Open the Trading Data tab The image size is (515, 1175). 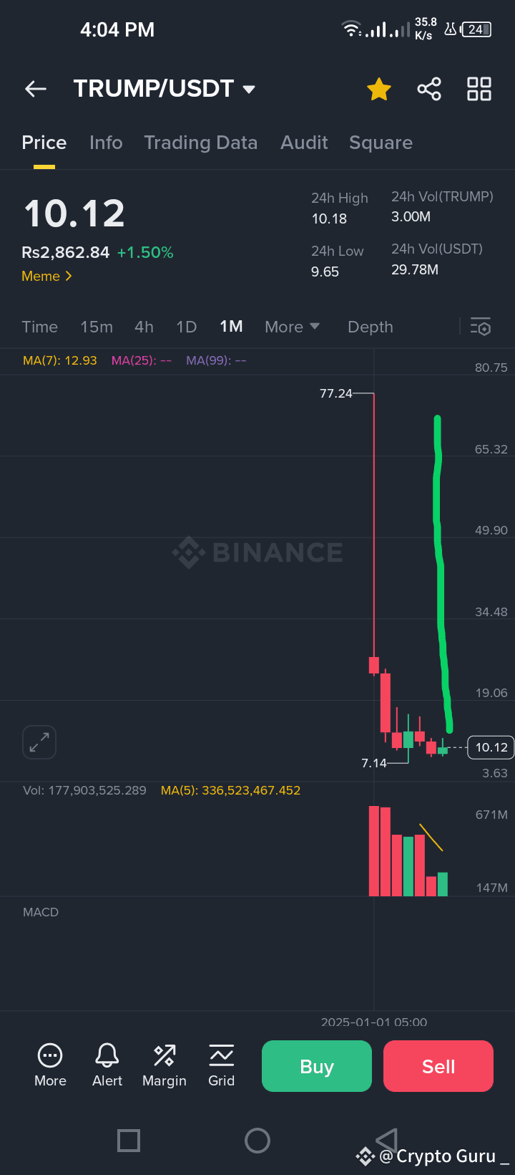(x=201, y=143)
